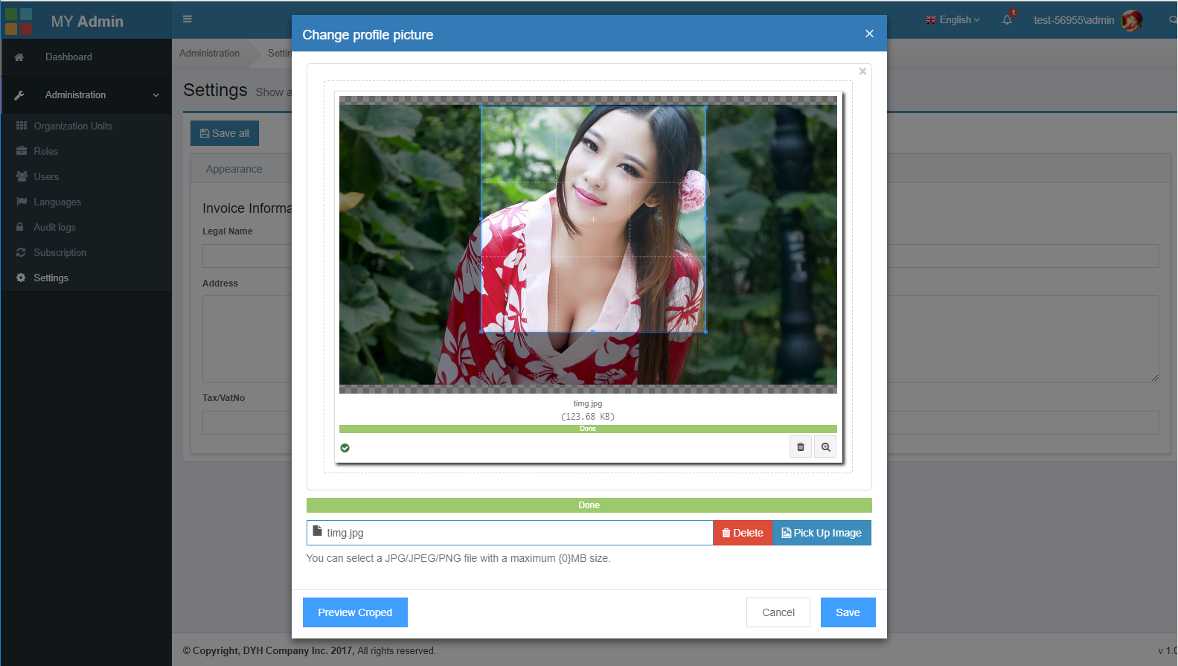The height and width of the screenshot is (666, 1178).
Task: Click the MY Admin logo icon
Action: [19, 22]
